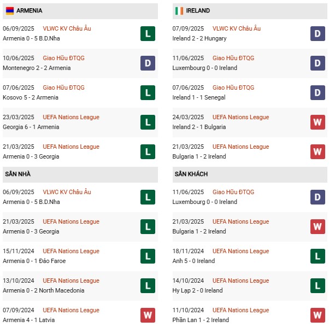Image resolution: width=329 pixels, height=327 pixels.
Task: Select the SÂN KHÁCH section header
Action: pos(191,174)
